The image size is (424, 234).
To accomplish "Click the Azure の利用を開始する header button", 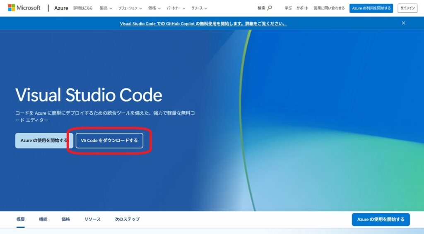I will [x=371, y=8].
